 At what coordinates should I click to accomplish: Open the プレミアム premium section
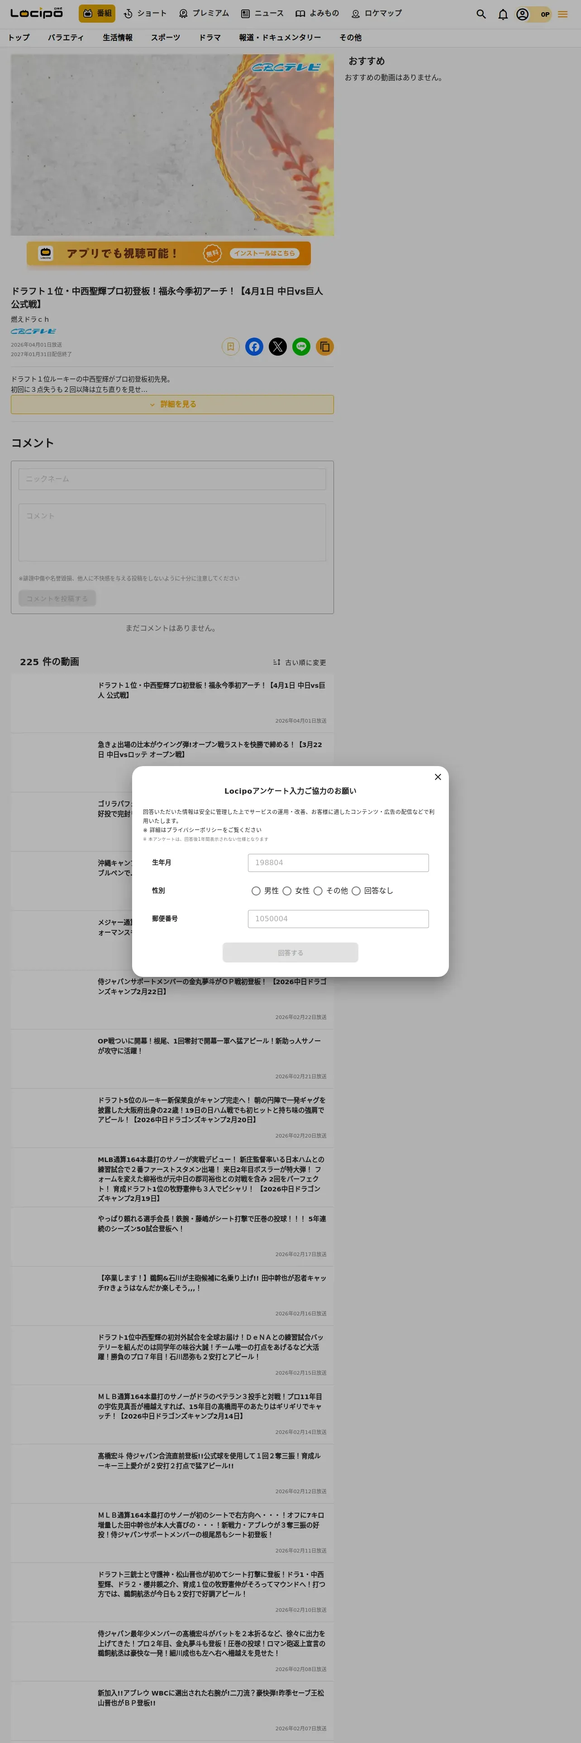click(x=204, y=14)
